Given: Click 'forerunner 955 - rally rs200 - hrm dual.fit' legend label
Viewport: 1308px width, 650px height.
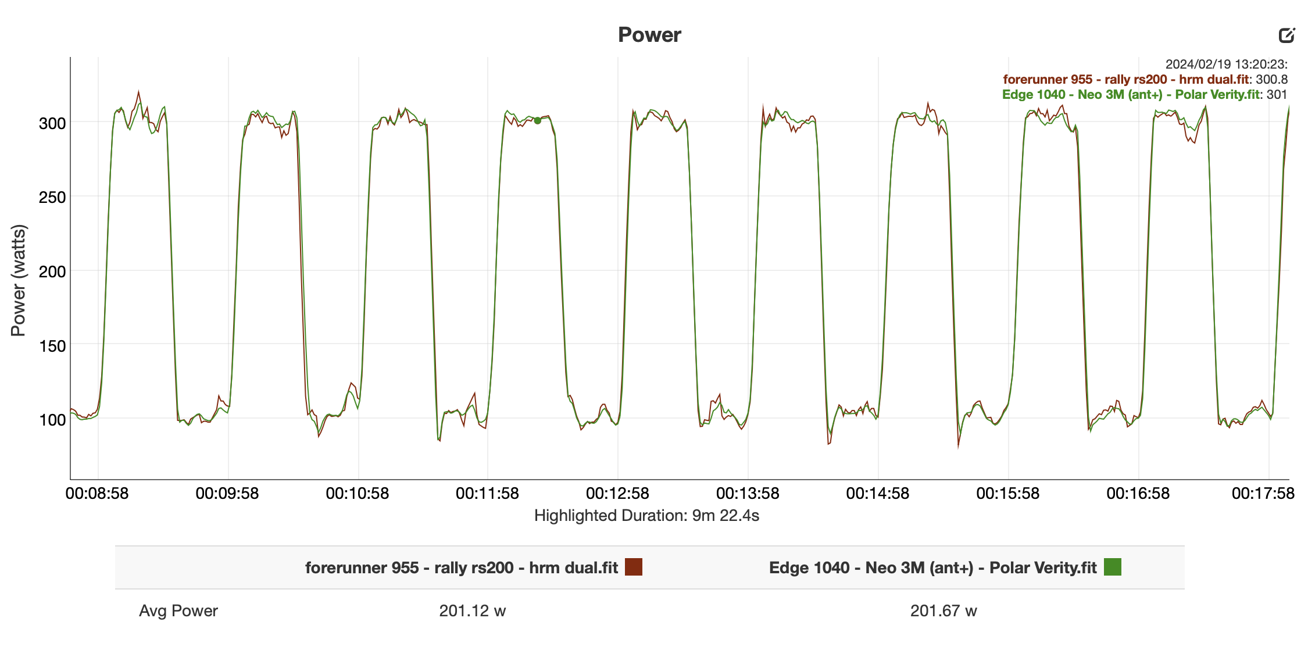Looking at the screenshot, I should click(x=462, y=567).
